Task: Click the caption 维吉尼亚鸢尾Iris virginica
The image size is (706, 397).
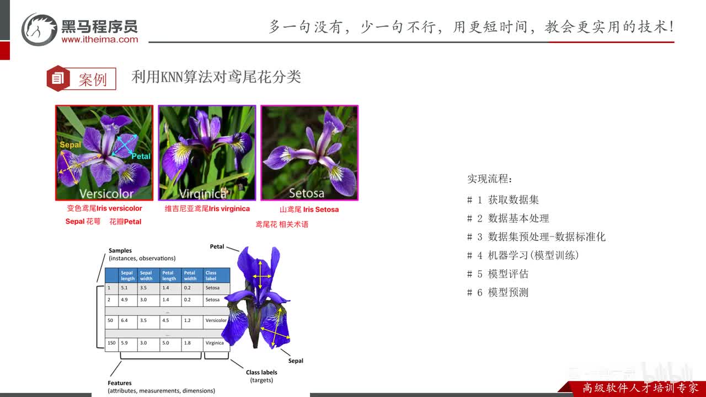Action: point(207,208)
